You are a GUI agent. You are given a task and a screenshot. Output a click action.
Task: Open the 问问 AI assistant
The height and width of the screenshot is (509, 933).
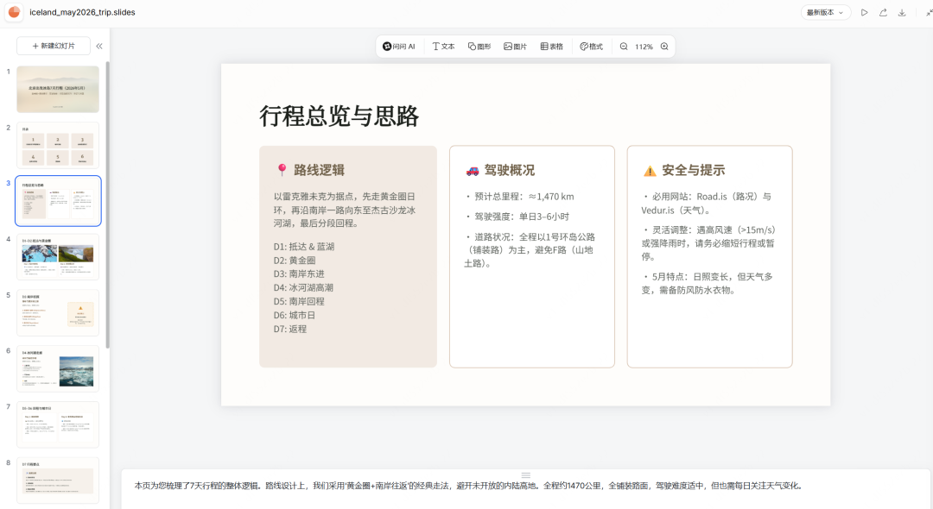(398, 46)
